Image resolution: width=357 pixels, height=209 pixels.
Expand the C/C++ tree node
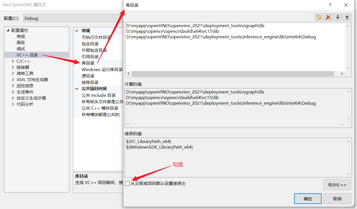tap(13, 61)
